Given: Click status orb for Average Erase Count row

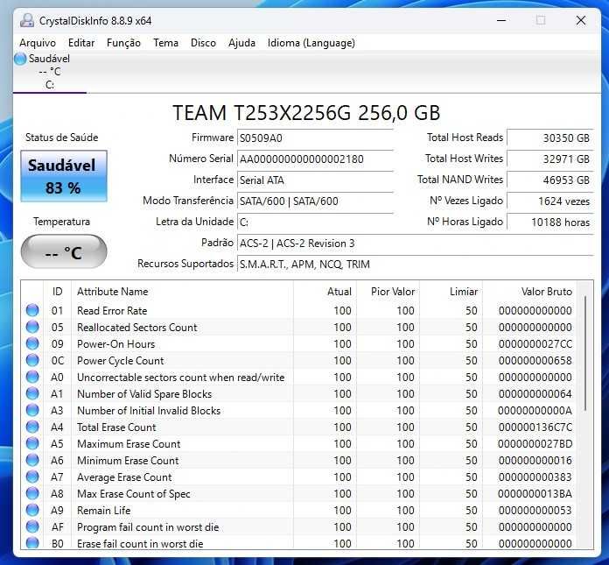Looking at the screenshot, I should coord(32,477).
